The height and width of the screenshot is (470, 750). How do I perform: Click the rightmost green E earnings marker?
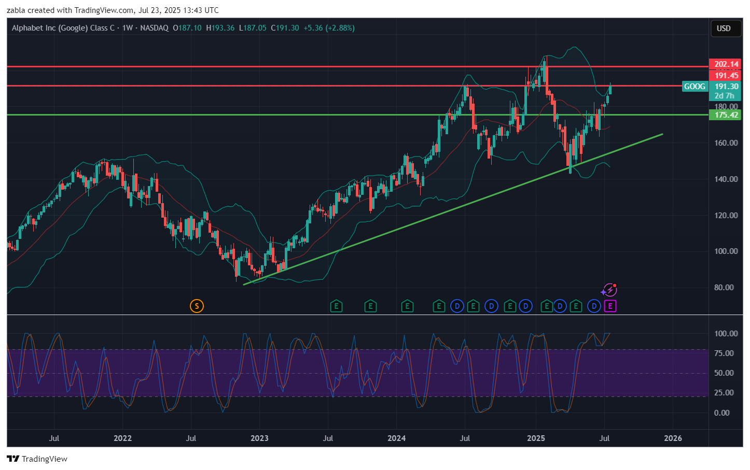pos(576,306)
